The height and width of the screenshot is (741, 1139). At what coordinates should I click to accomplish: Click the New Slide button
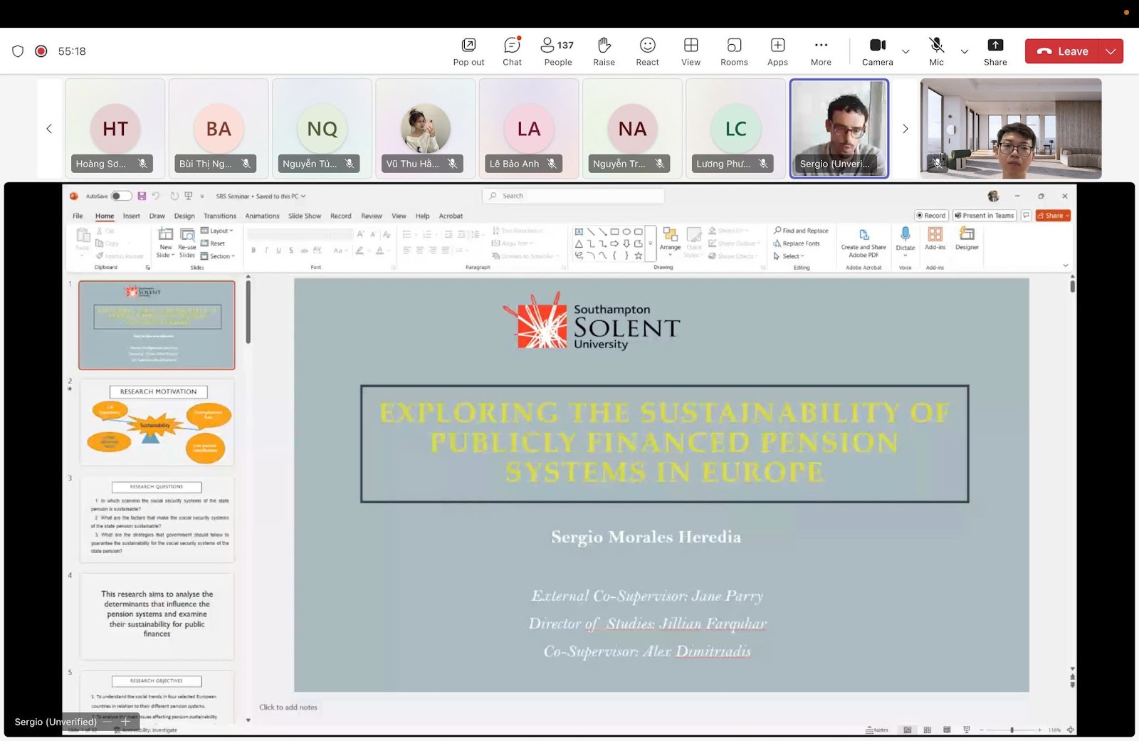tap(166, 242)
